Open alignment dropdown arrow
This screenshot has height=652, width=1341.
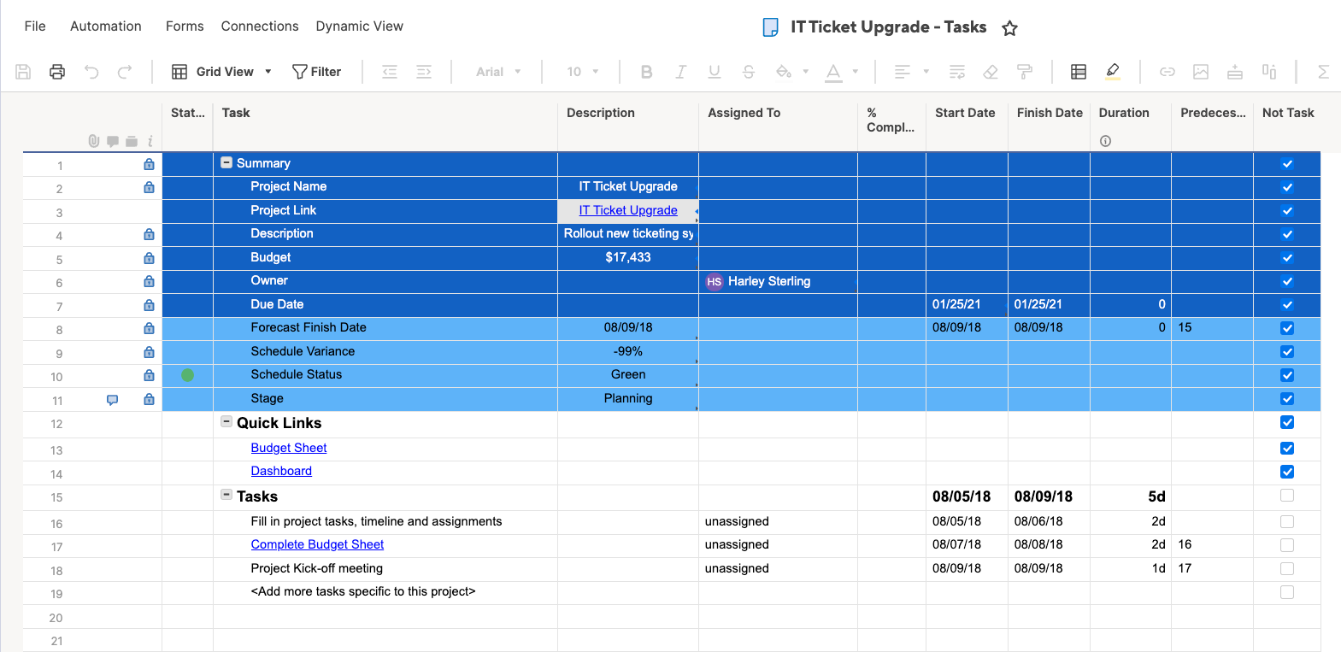click(926, 72)
